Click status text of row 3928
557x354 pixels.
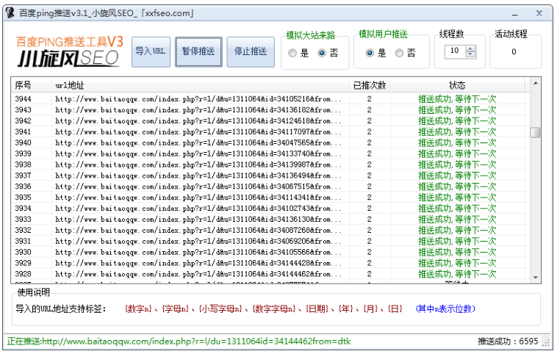[x=457, y=275]
